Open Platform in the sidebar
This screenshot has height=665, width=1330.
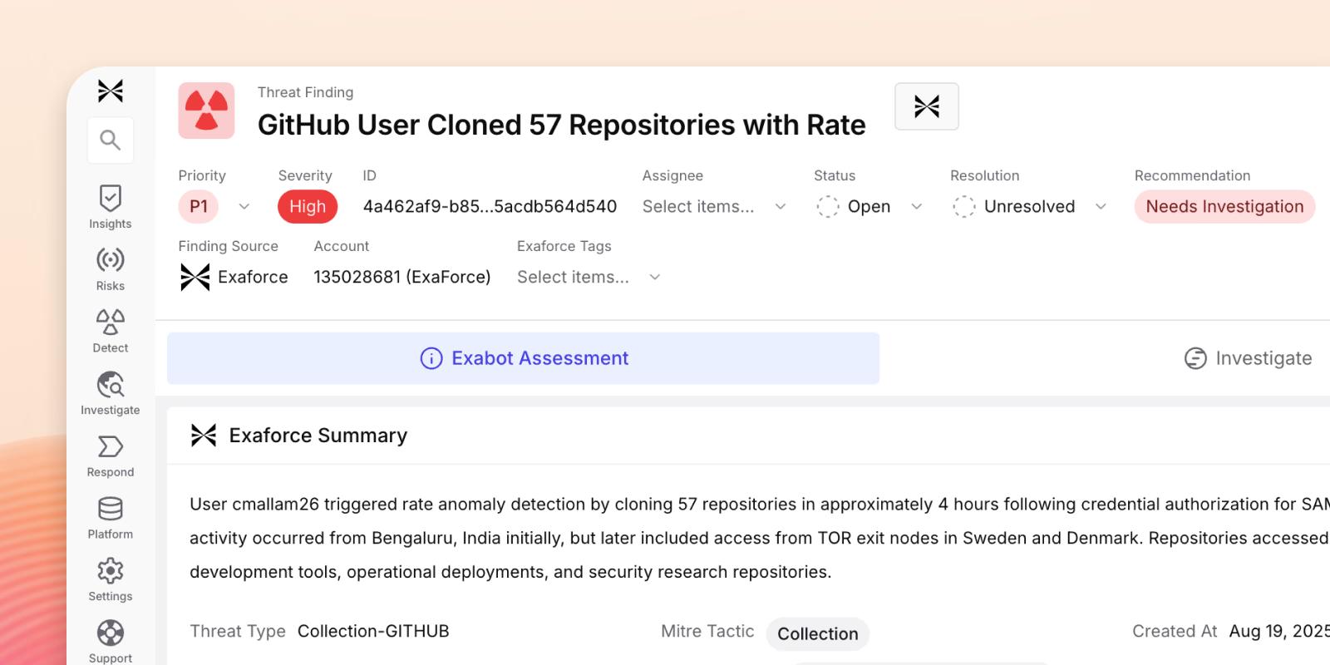click(111, 517)
